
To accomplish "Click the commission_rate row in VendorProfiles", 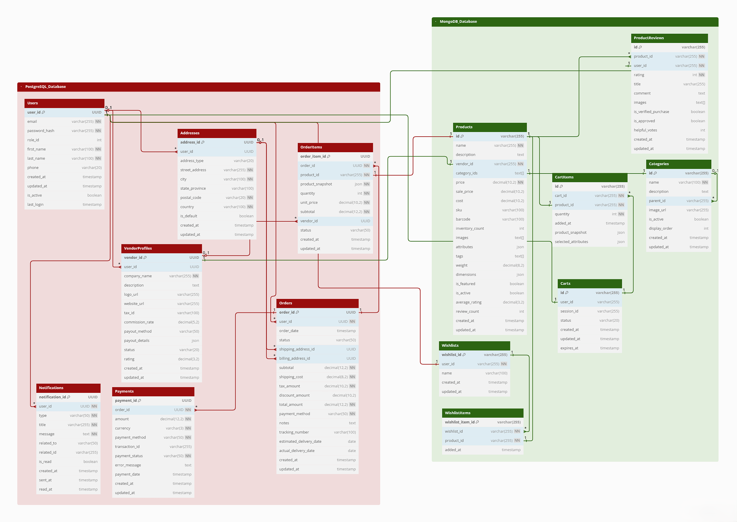I will click(162, 322).
